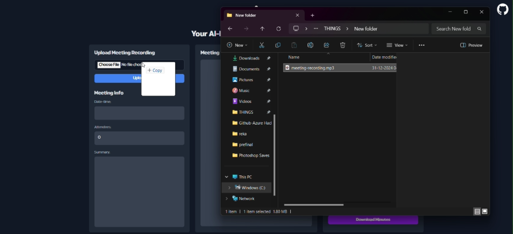The width and height of the screenshot is (513, 234).
Task: Collapse the This PC tree node
Action: point(227,177)
